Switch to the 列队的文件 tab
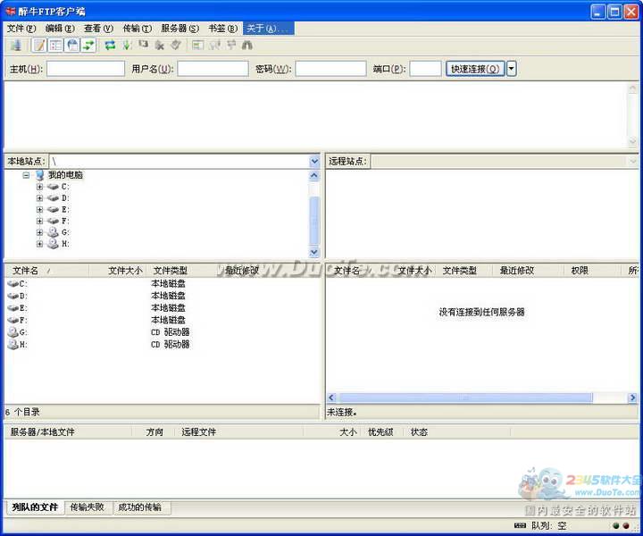This screenshot has width=643, height=536. [35, 507]
